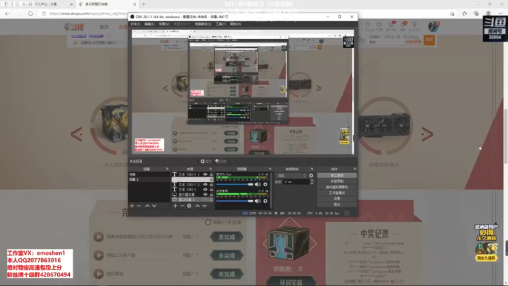Pop out the 转场特效 dock panel icon
508x286 pixels.
click(x=312, y=169)
